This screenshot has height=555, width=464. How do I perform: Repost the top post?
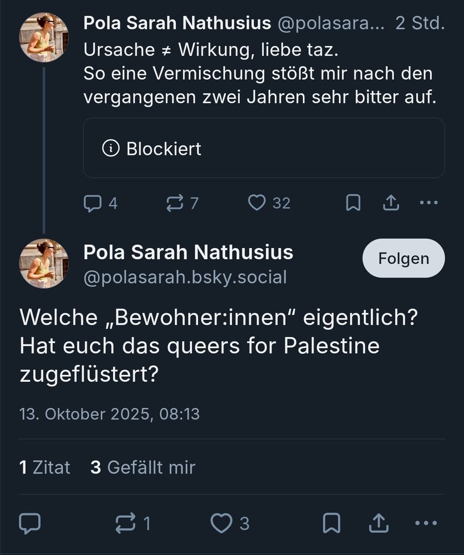point(174,203)
